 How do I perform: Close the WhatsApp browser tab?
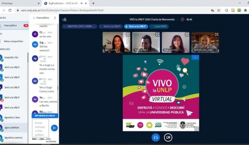click(x=38, y=3)
